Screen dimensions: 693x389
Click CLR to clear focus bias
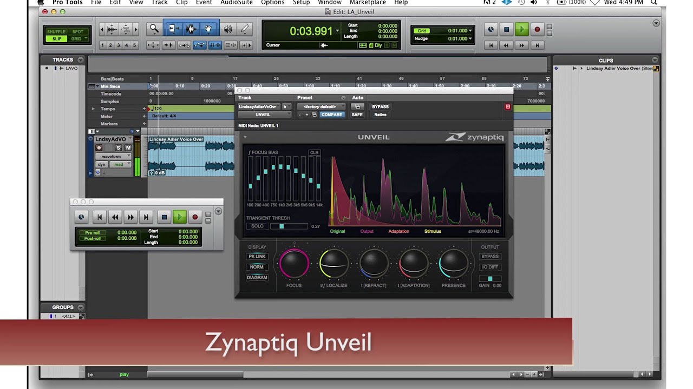click(314, 152)
